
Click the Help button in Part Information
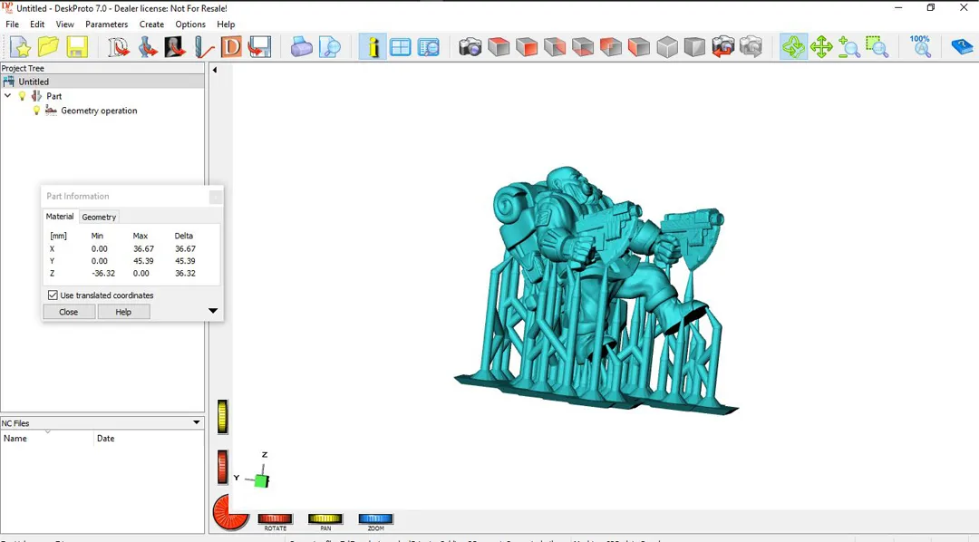(x=123, y=312)
